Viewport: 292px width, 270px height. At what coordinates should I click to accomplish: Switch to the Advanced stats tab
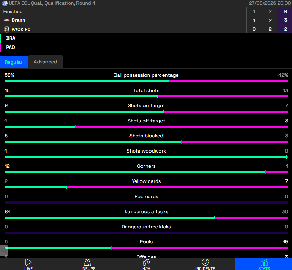tap(45, 62)
